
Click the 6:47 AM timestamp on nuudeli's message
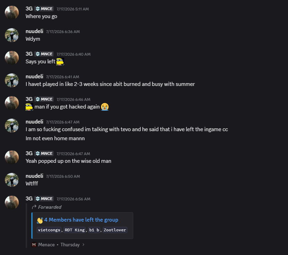pos(63,122)
